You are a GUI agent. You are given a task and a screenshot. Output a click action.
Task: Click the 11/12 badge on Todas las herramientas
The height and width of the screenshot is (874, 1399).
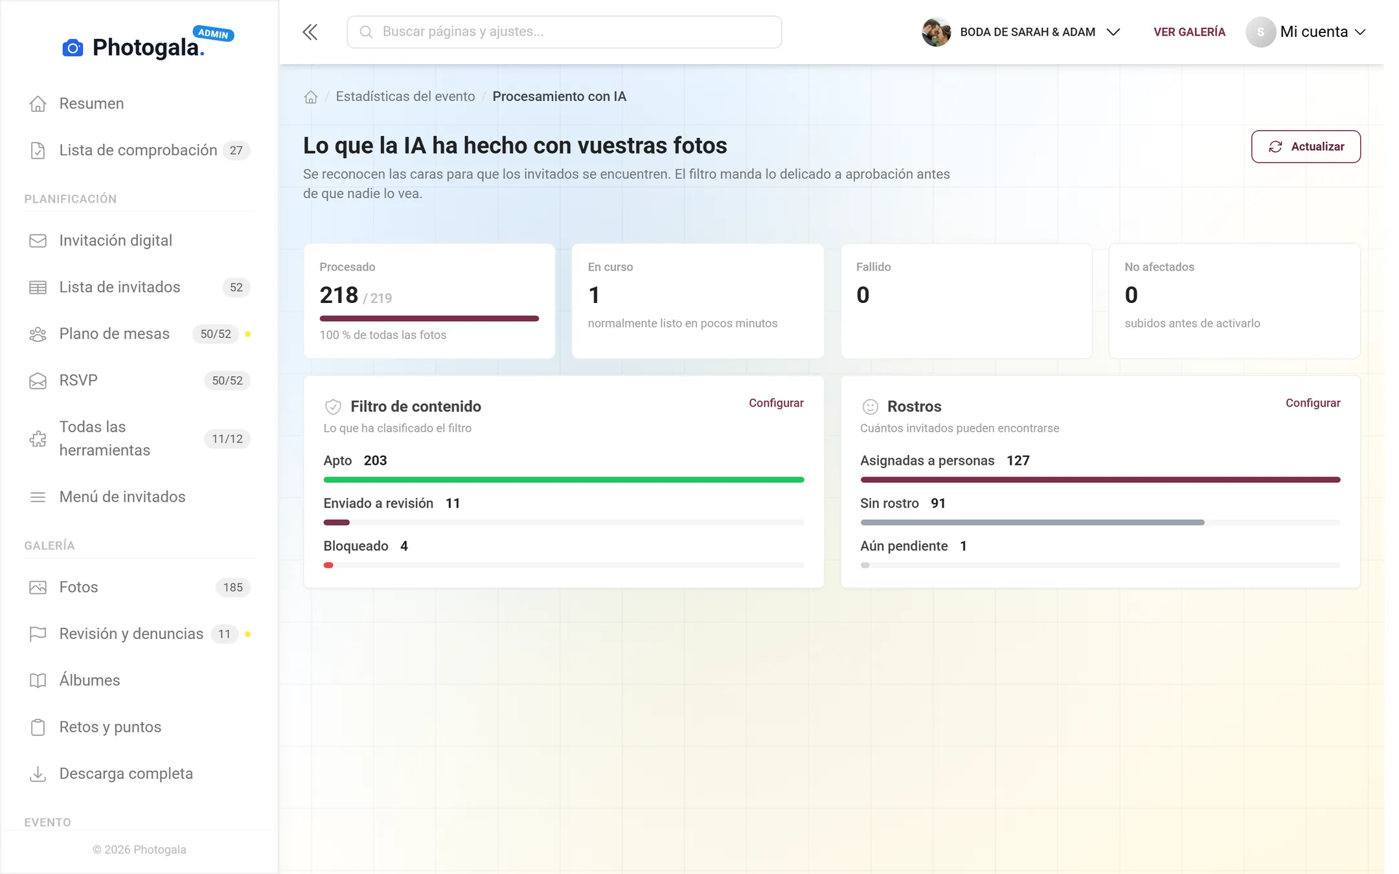pyautogui.click(x=227, y=439)
